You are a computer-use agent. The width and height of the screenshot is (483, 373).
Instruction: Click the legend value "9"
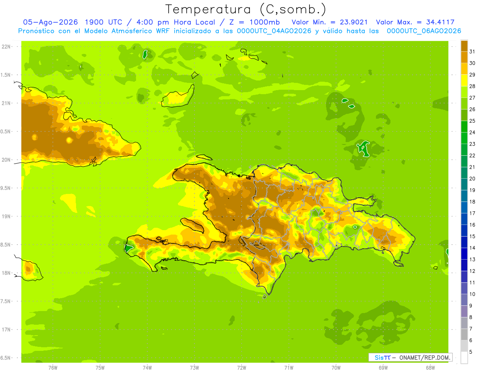click(x=471, y=306)
